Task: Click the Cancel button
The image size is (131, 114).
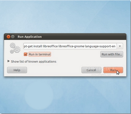Action: coord(91,70)
